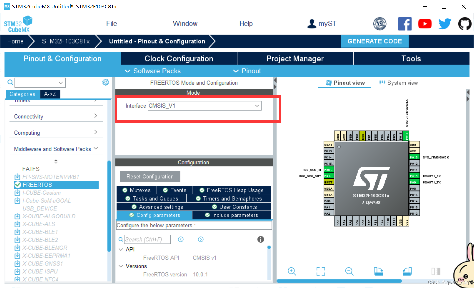Open the Facebook icon link
Viewport: 474px width, 288px height.
[x=405, y=24]
